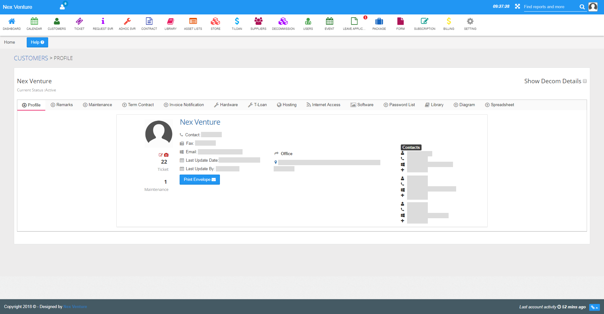This screenshot has height=314, width=604.
Task: Switch to the Hardware tab
Action: pos(226,105)
